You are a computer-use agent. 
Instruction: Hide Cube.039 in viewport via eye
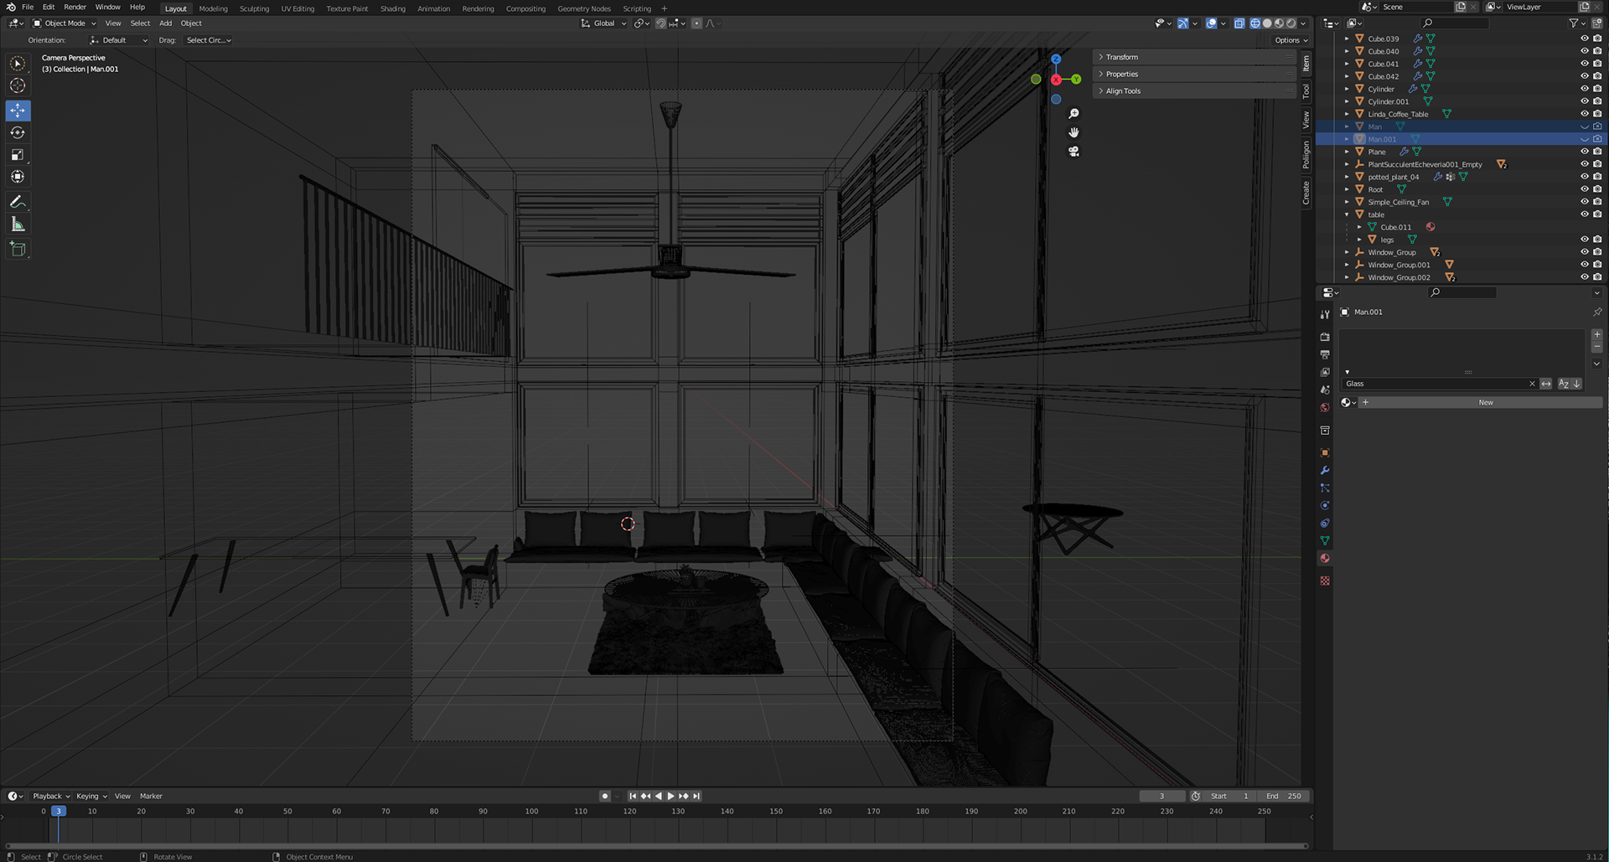point(1584,39)
